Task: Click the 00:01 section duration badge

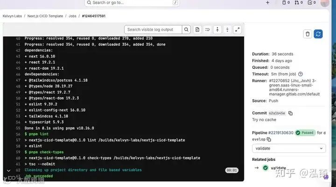Action: [231, 170]
